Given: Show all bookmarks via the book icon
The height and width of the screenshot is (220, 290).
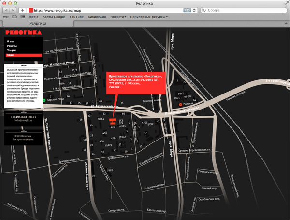Looking at the screenshot, I should pos(15,17).
